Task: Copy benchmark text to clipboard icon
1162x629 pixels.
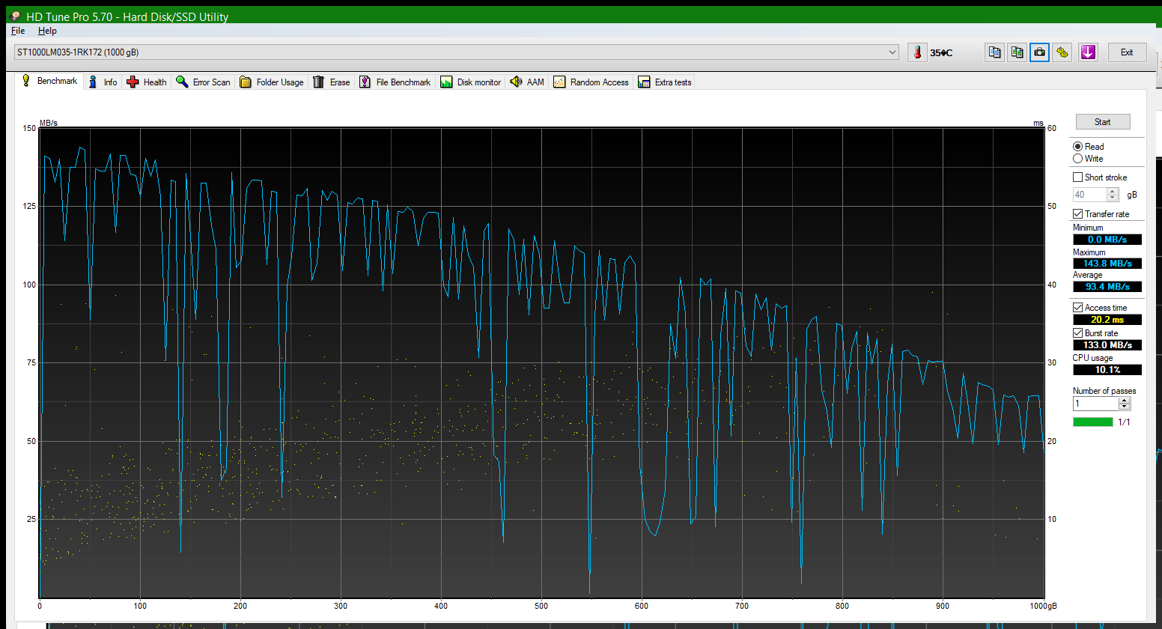Action: (x=994, y=52)
